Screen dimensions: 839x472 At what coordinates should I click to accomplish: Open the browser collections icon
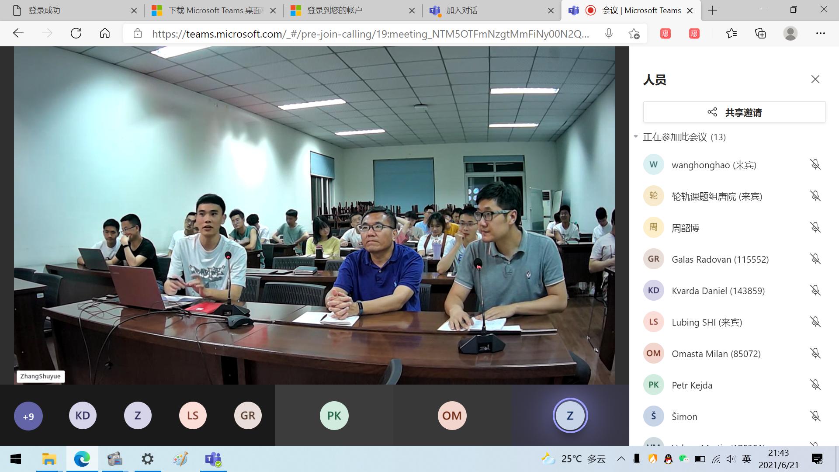[760, 33]
